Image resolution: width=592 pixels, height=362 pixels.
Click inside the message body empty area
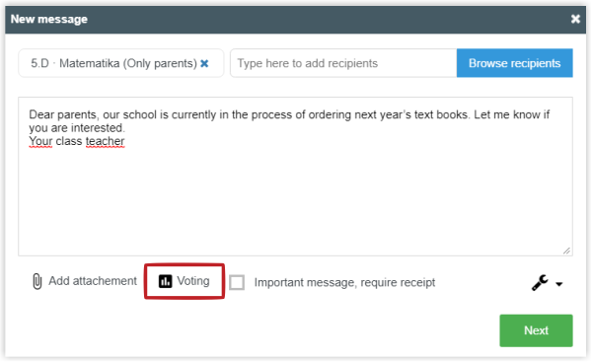click(x=296, y=200)
